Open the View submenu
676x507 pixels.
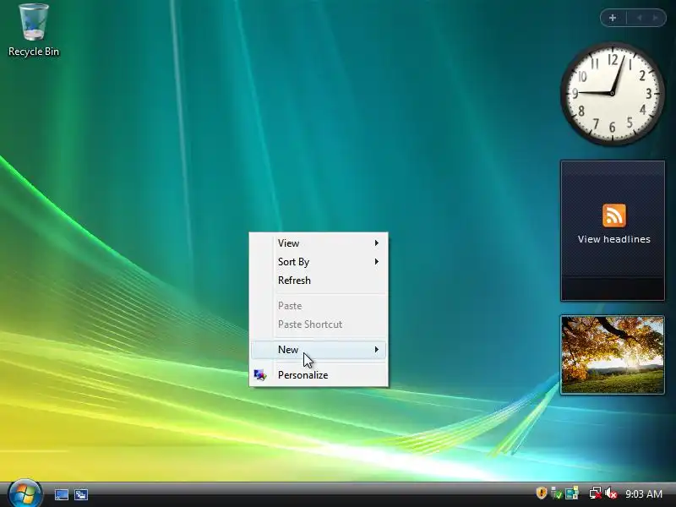(x=319, y=243)
